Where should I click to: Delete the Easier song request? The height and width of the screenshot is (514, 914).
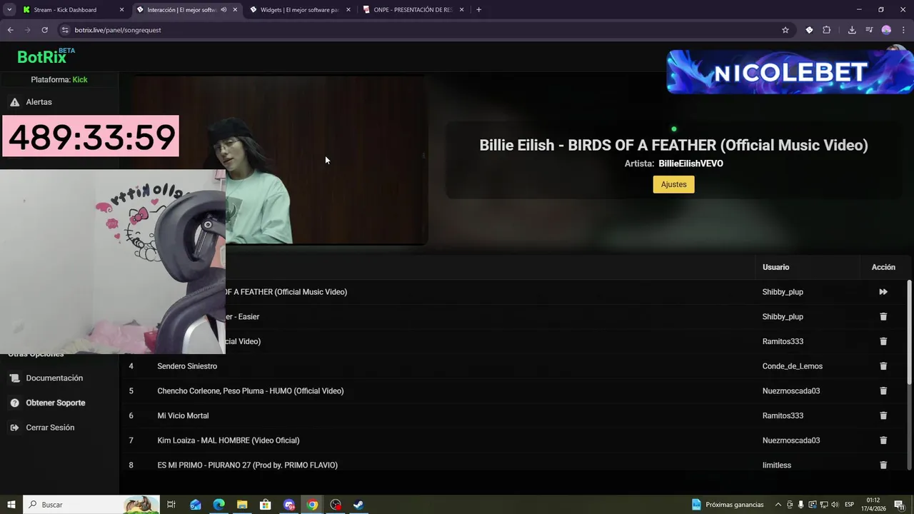[x=883, y=316]
